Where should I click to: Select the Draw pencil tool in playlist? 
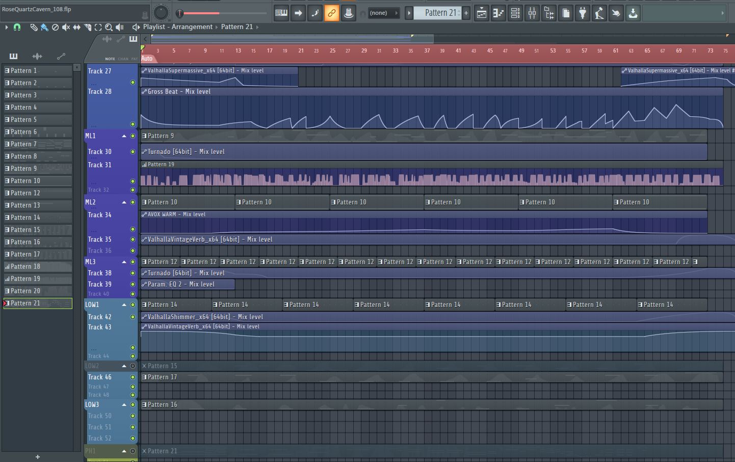tap(34, 27)
